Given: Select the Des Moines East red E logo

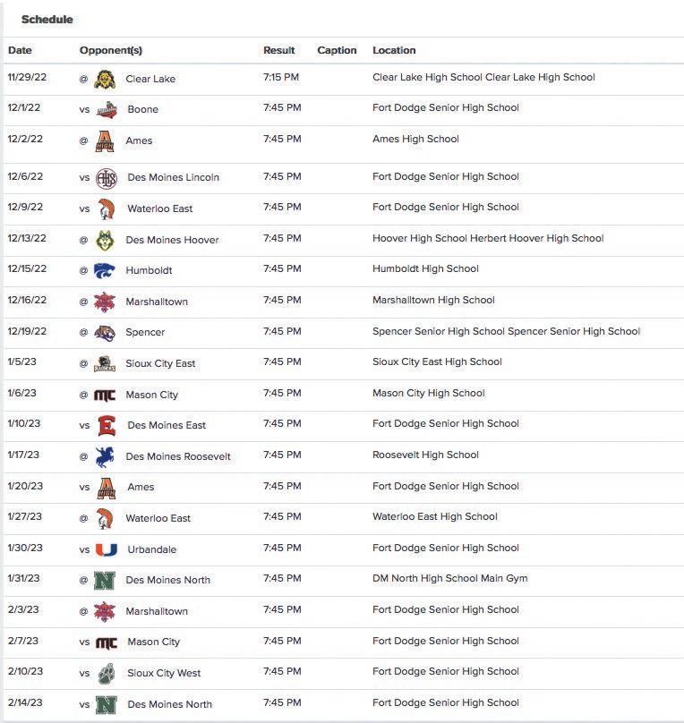Looking at the screenshot, I should click(107, 425).
